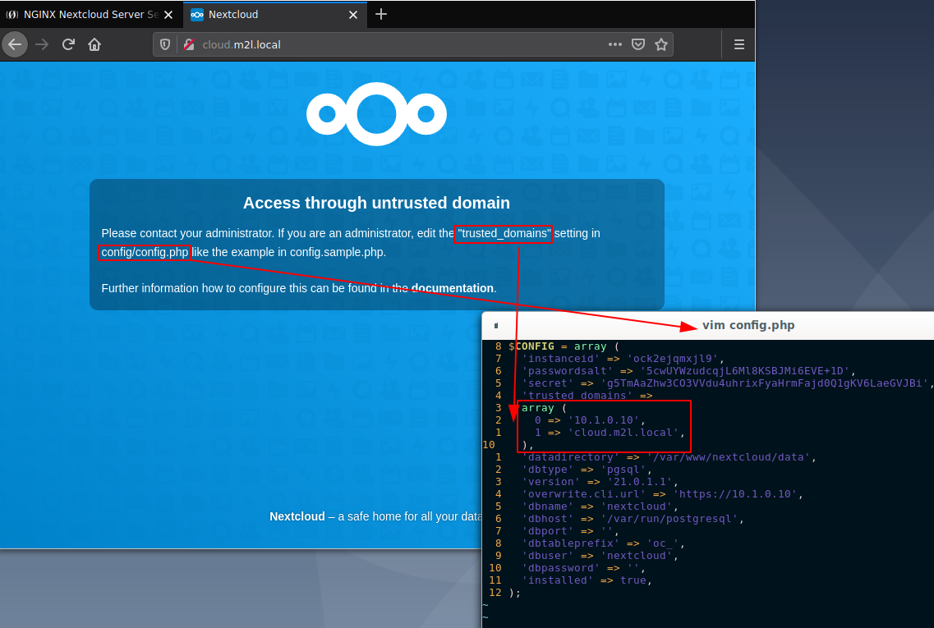934x628 pixels.
Task: Click the 'secret' line in vim
Action: (x=727, y=383)
